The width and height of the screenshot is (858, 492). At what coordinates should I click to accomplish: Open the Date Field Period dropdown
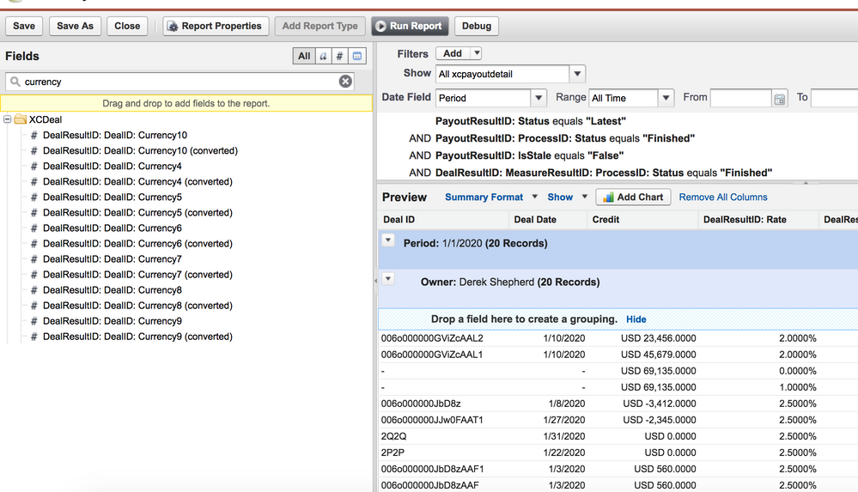point(539,98)
